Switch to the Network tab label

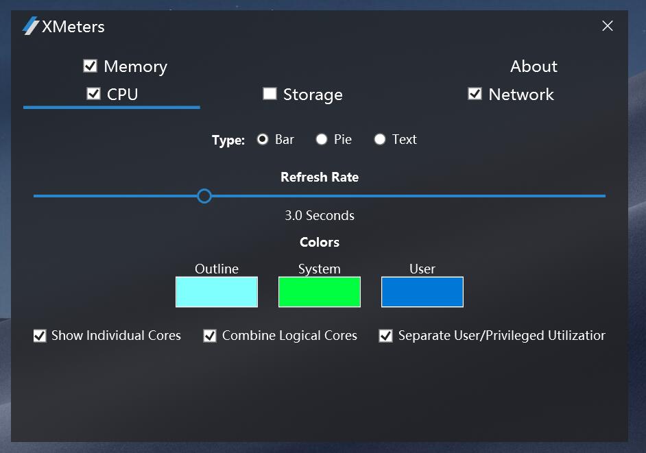click(x=521, y=95)
